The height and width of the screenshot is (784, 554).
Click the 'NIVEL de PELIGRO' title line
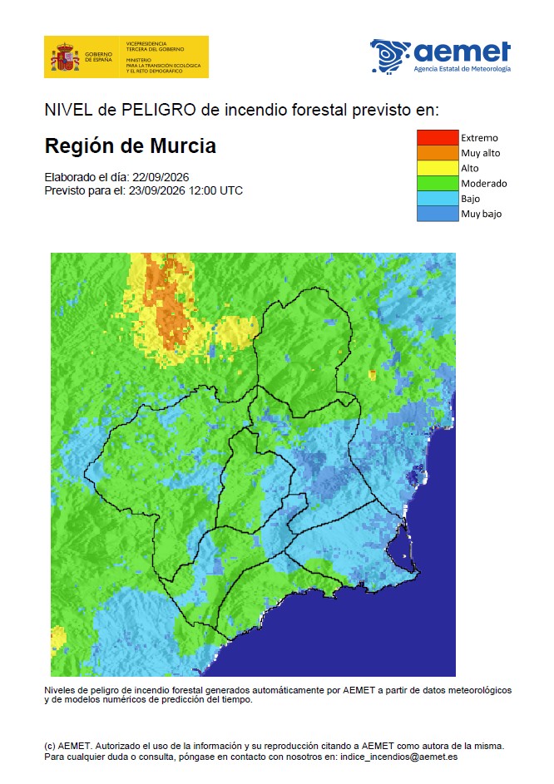(x=242, y=110)
